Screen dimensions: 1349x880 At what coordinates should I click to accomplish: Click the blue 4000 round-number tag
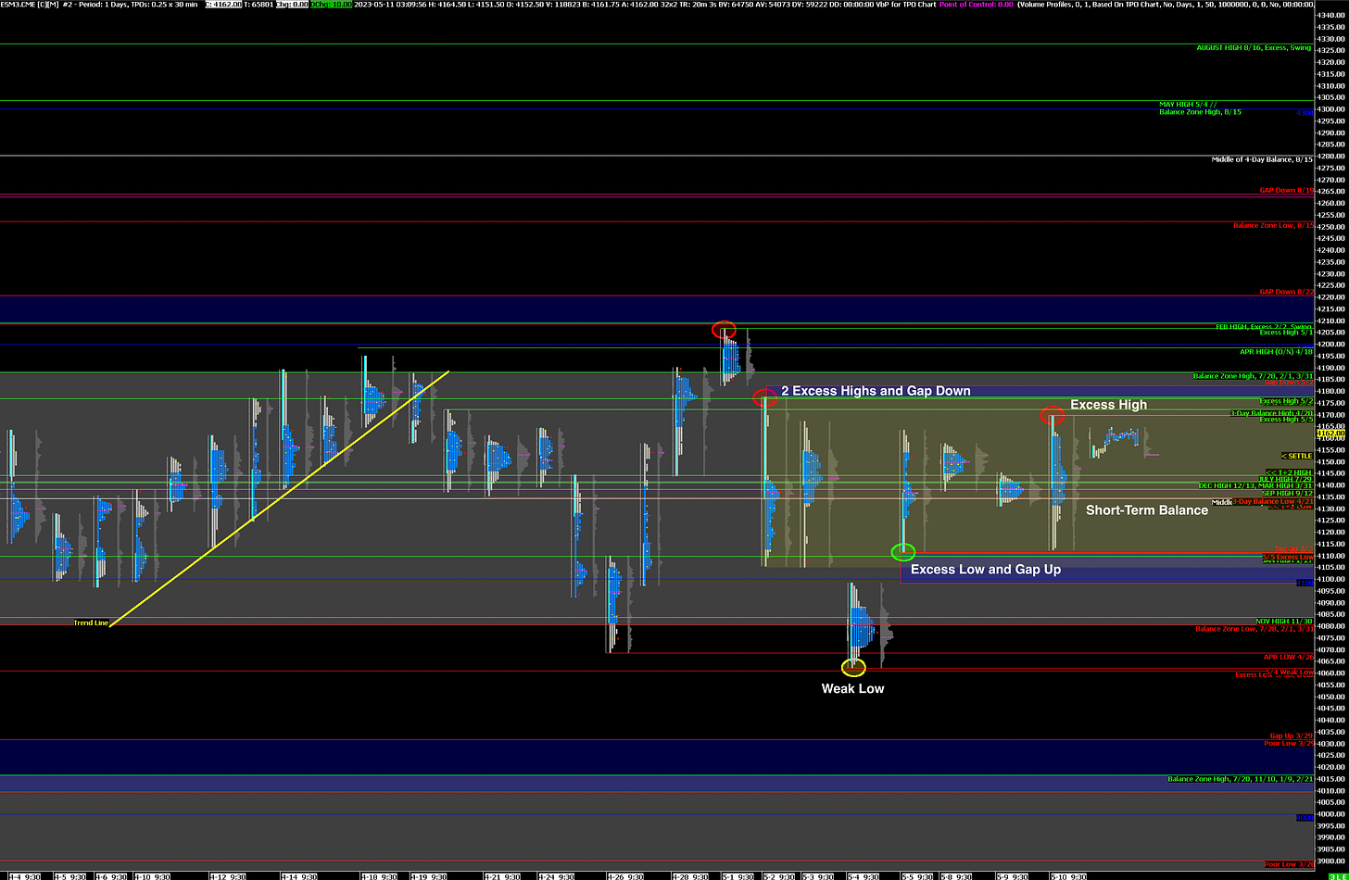[1304, 818]
